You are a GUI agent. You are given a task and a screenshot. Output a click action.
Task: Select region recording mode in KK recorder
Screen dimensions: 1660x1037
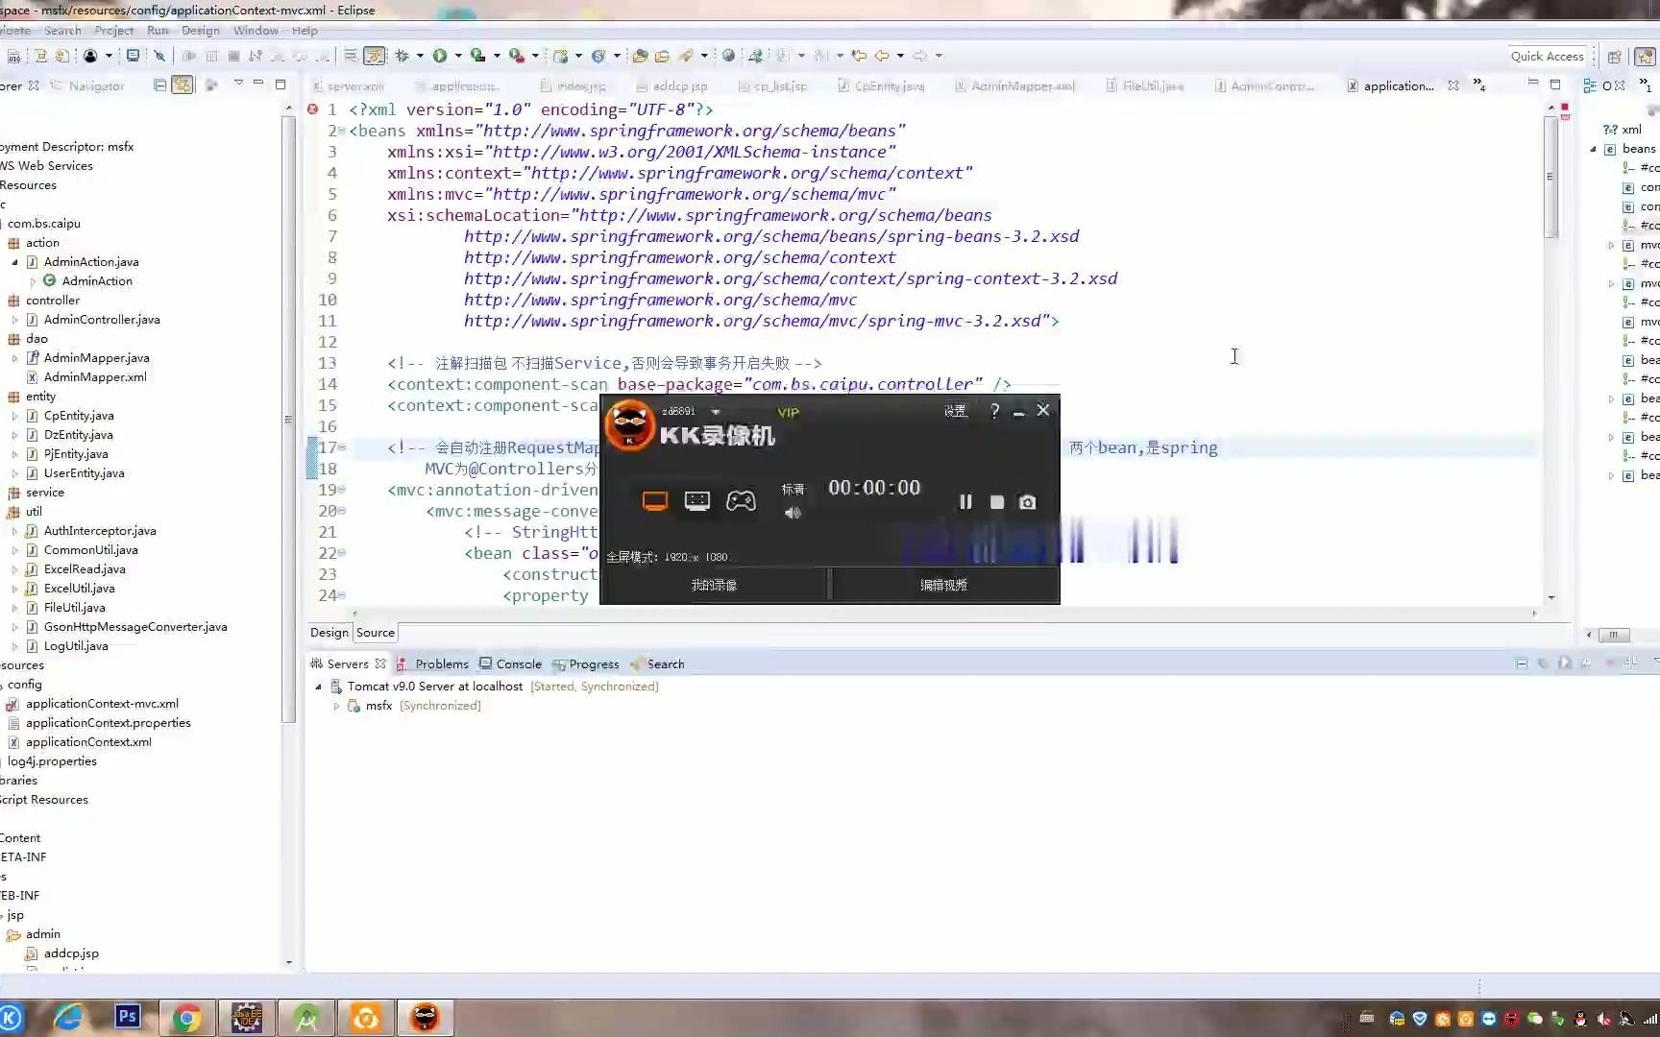697,501
